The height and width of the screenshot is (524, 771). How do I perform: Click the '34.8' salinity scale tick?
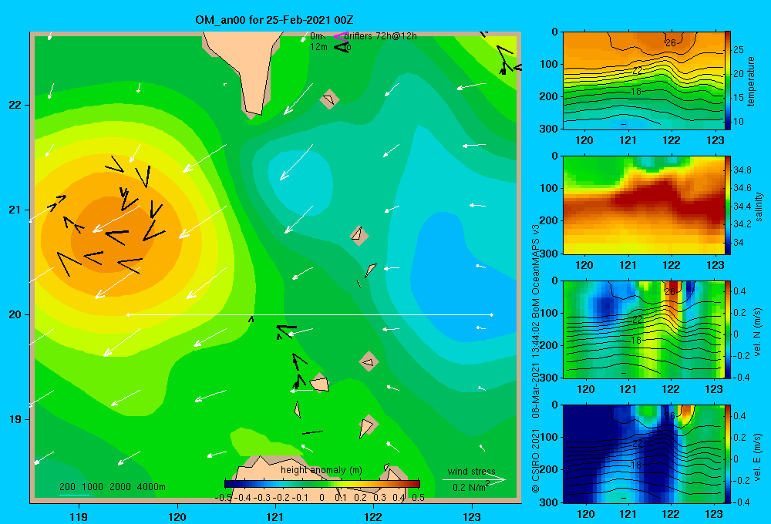[742, 170]
